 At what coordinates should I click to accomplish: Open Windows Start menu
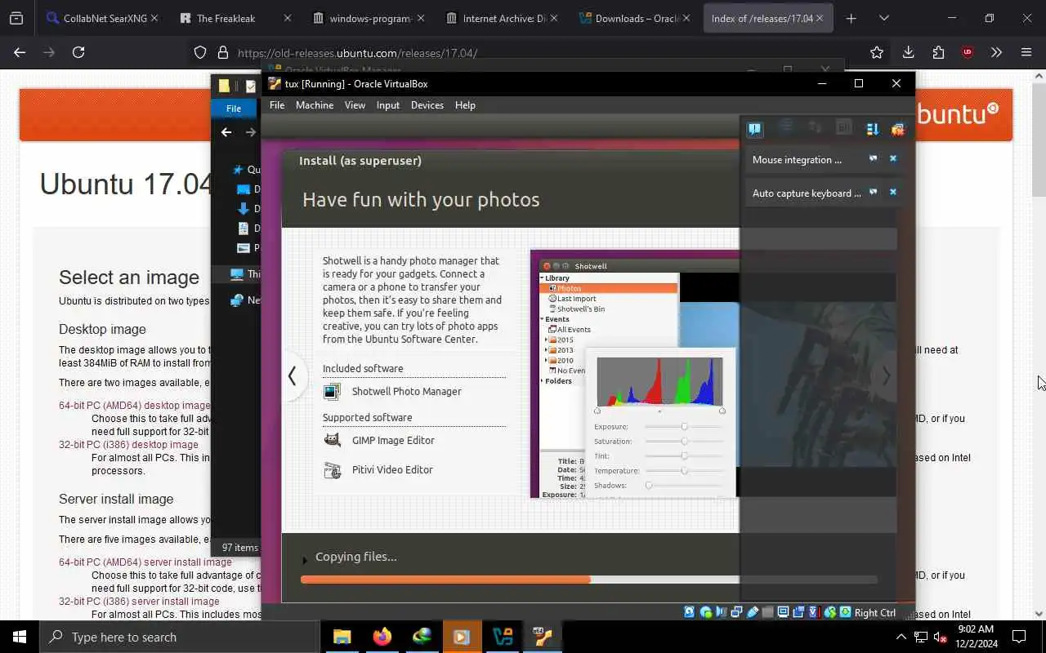[x=20, y=637]
